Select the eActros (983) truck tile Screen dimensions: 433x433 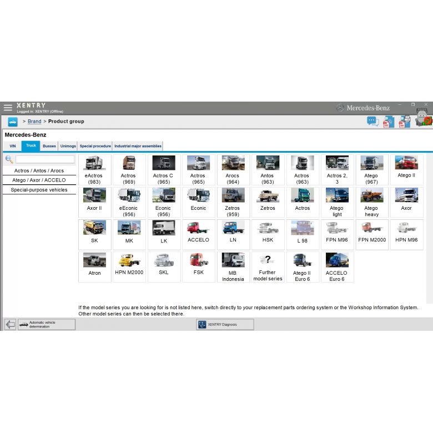click(x=95, y=170)
